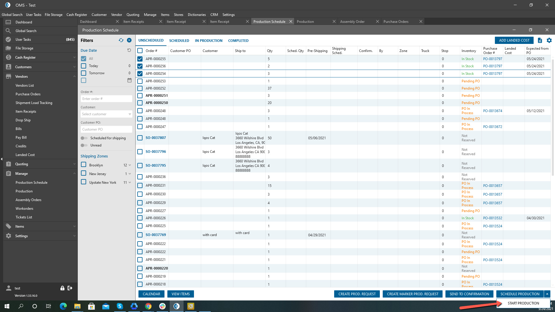
Task: Check the Today due date checkbox
Action: tap(84, 66)
